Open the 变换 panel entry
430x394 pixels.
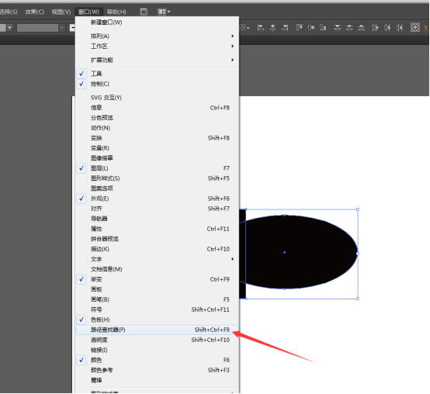pos(158,138)
